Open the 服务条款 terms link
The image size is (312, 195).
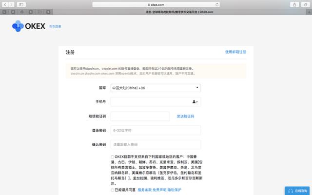pos(144,190)
